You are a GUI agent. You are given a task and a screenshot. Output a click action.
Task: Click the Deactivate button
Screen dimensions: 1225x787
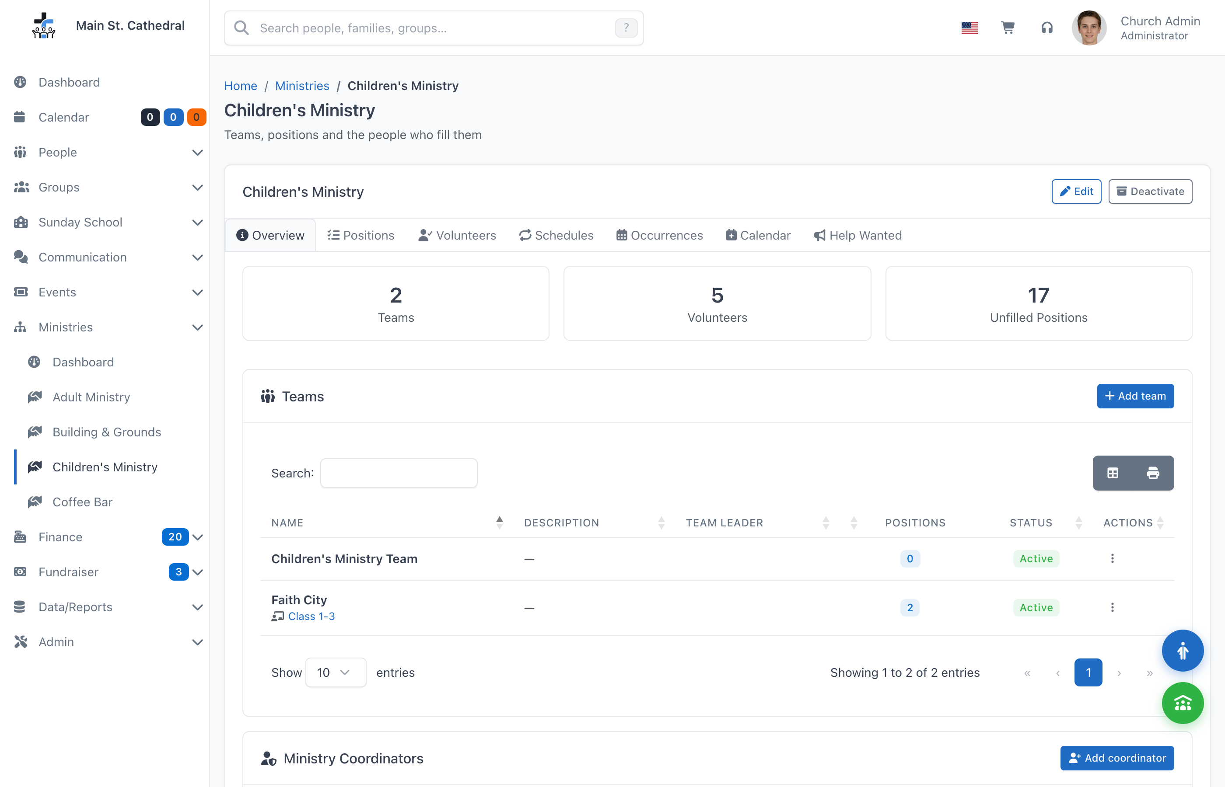(1150, 191)
